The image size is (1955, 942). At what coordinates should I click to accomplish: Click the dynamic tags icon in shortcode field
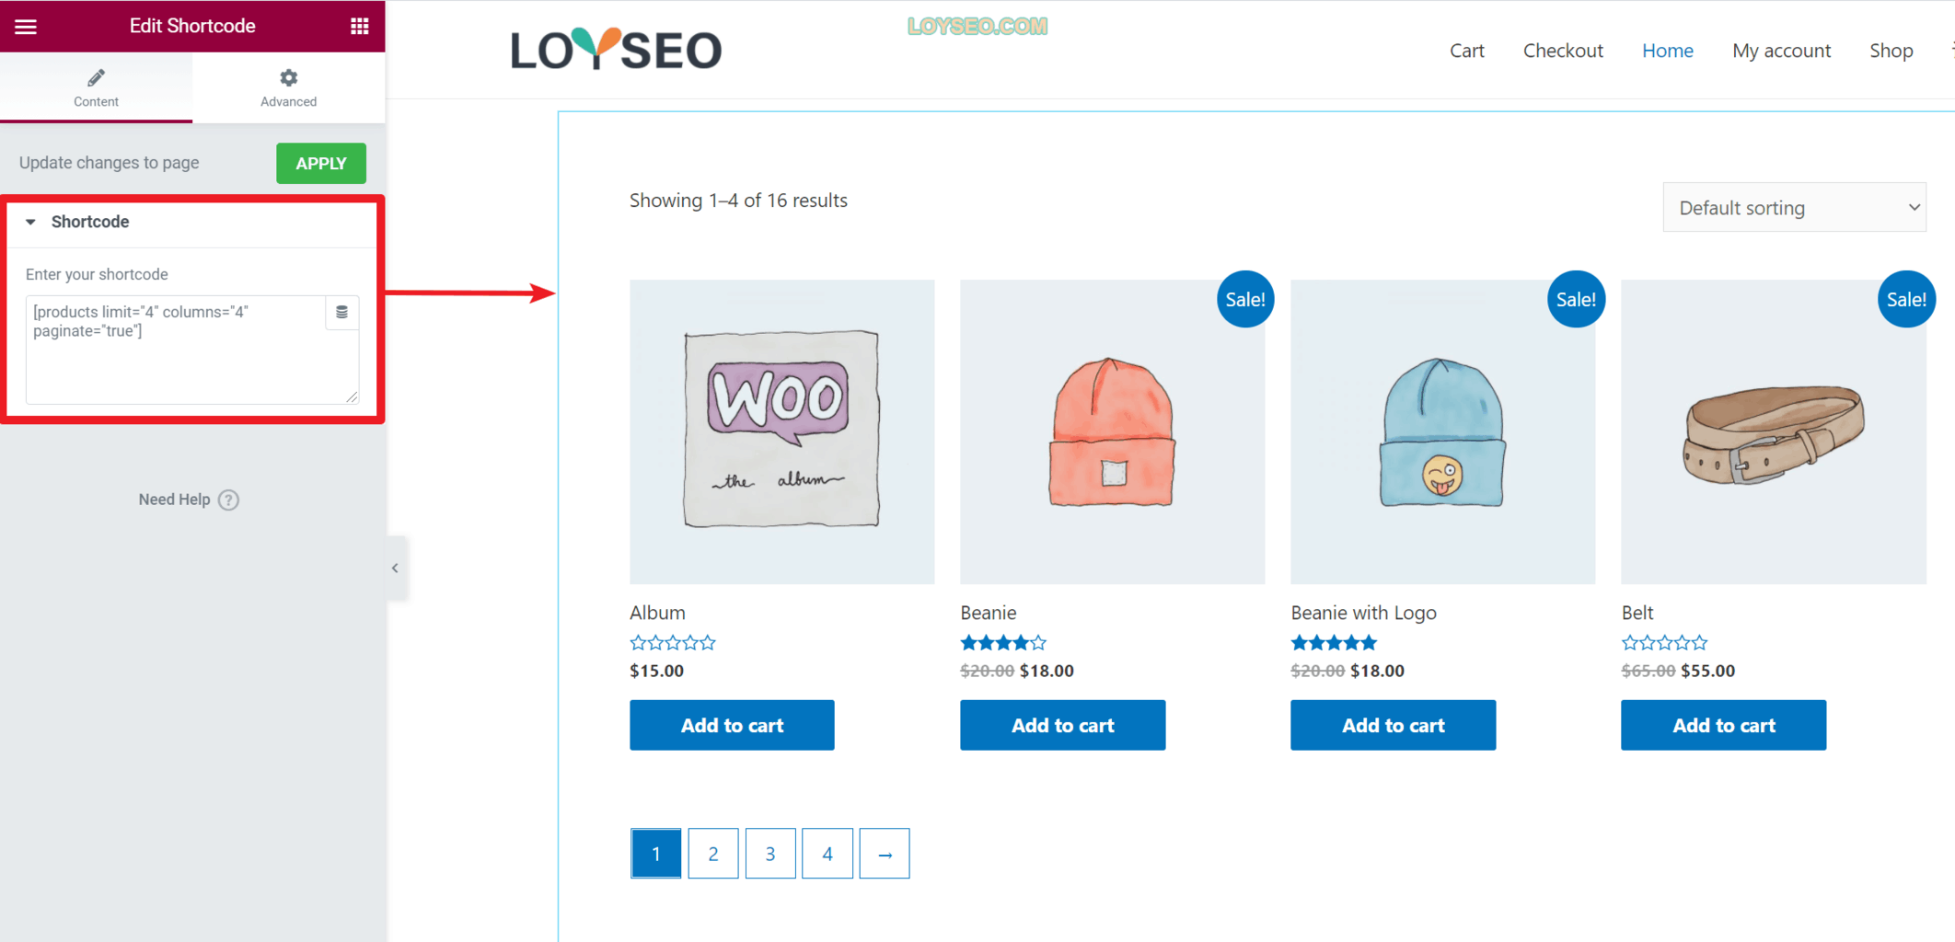point(341,312)
